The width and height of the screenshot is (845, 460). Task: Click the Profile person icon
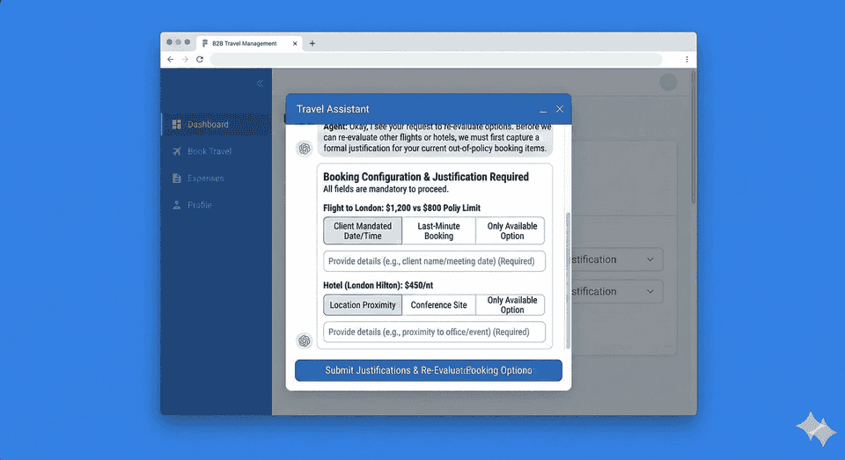click(x=176, y=205)
